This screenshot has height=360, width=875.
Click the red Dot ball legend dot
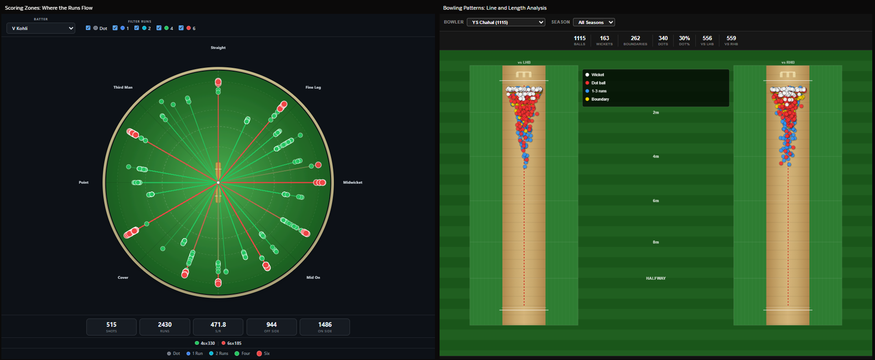(587, 83)
